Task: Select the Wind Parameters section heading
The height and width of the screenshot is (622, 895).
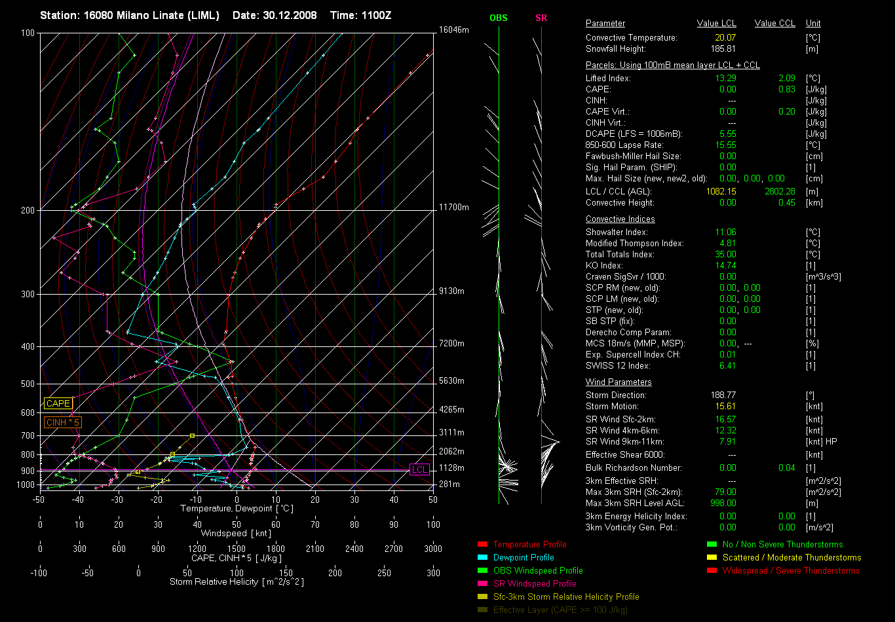Action: point(619,382)
